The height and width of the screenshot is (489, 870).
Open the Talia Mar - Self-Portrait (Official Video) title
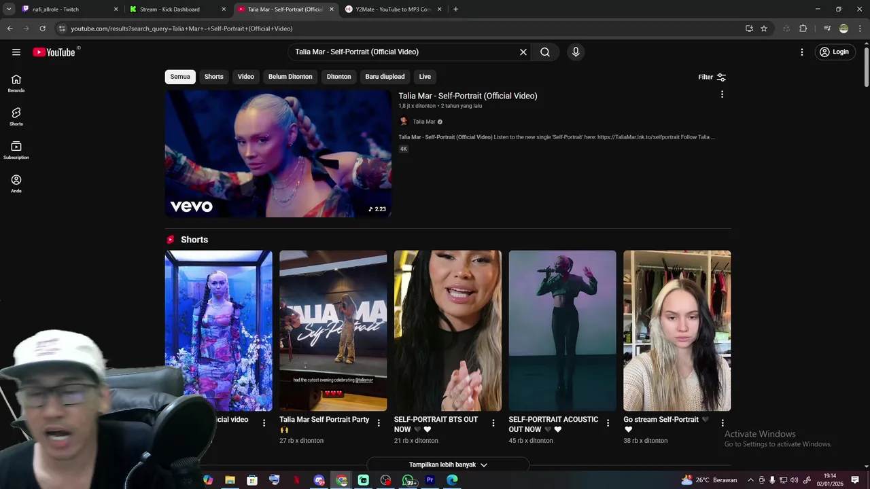coord(468,96)
